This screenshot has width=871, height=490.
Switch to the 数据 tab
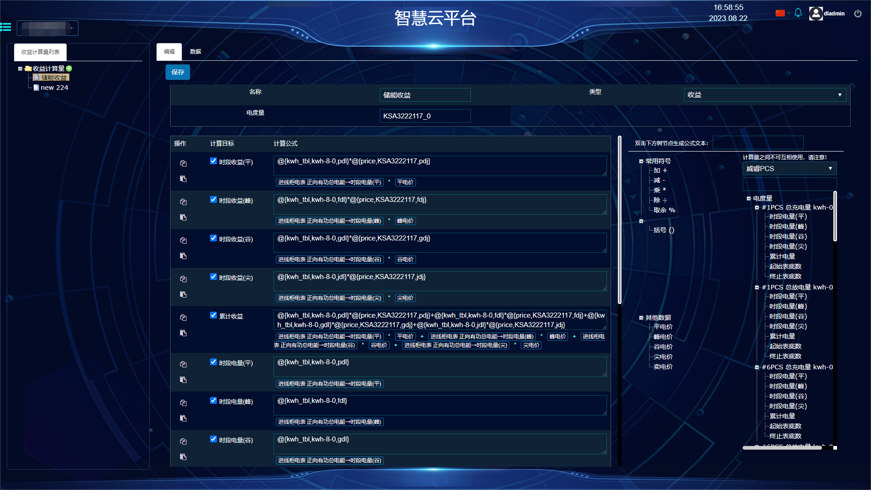(196, 52)
